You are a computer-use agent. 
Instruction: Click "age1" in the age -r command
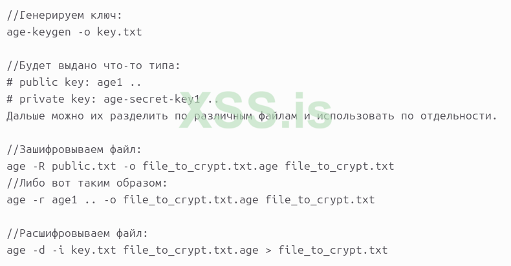click(64, 200)
